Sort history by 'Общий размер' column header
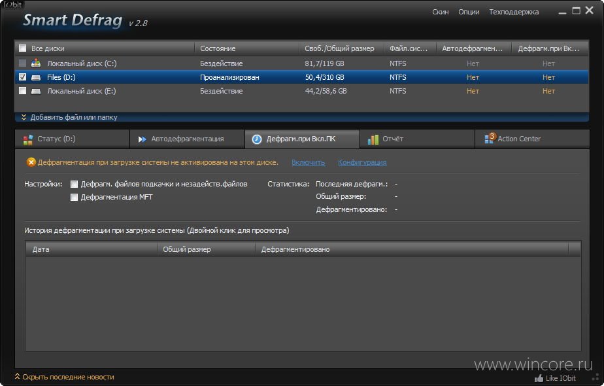Image resolution: width=604 pixels, height=386 pixels. click(206, 249)
